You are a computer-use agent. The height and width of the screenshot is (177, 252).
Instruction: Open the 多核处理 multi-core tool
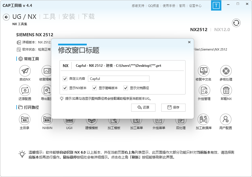tap(226, 71)
